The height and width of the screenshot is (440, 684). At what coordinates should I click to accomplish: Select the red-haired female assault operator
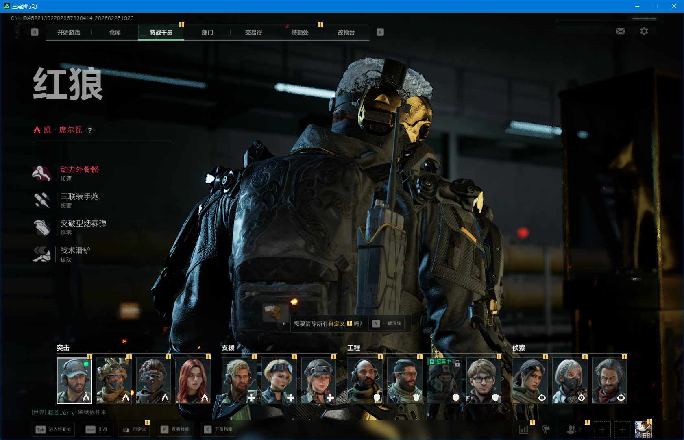click(x=193, y=381)
